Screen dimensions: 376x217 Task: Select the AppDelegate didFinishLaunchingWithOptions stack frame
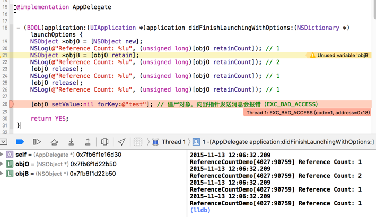pos(286,142)
